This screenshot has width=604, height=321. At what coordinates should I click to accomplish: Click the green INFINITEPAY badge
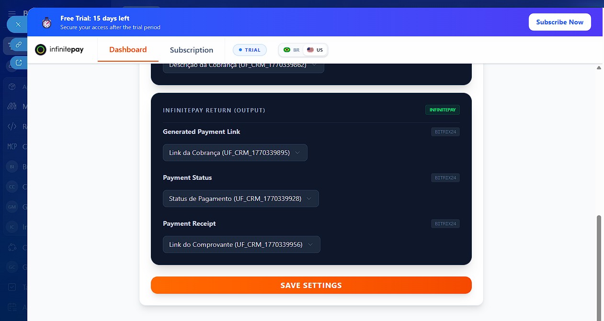[442, 110]
